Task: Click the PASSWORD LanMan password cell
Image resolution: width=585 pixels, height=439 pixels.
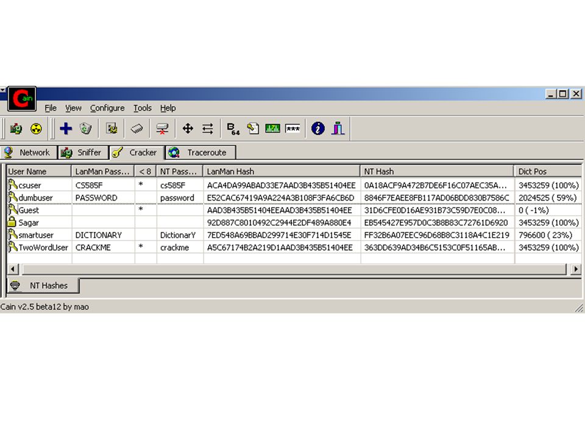Action: [x=96, y=198]
